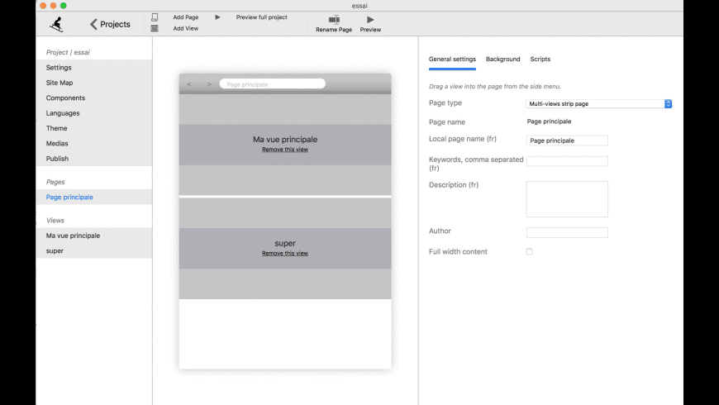Select Theme in the project sidebar
Image resolution: width=719 pixels, height=405 pixels.
click(57, 128)
